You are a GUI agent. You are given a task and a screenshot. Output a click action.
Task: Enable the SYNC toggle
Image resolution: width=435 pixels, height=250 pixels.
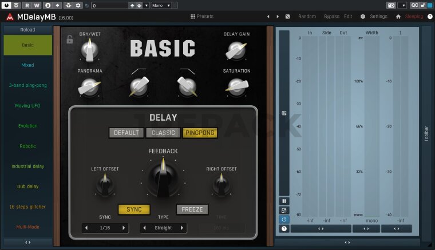point(134,209)
